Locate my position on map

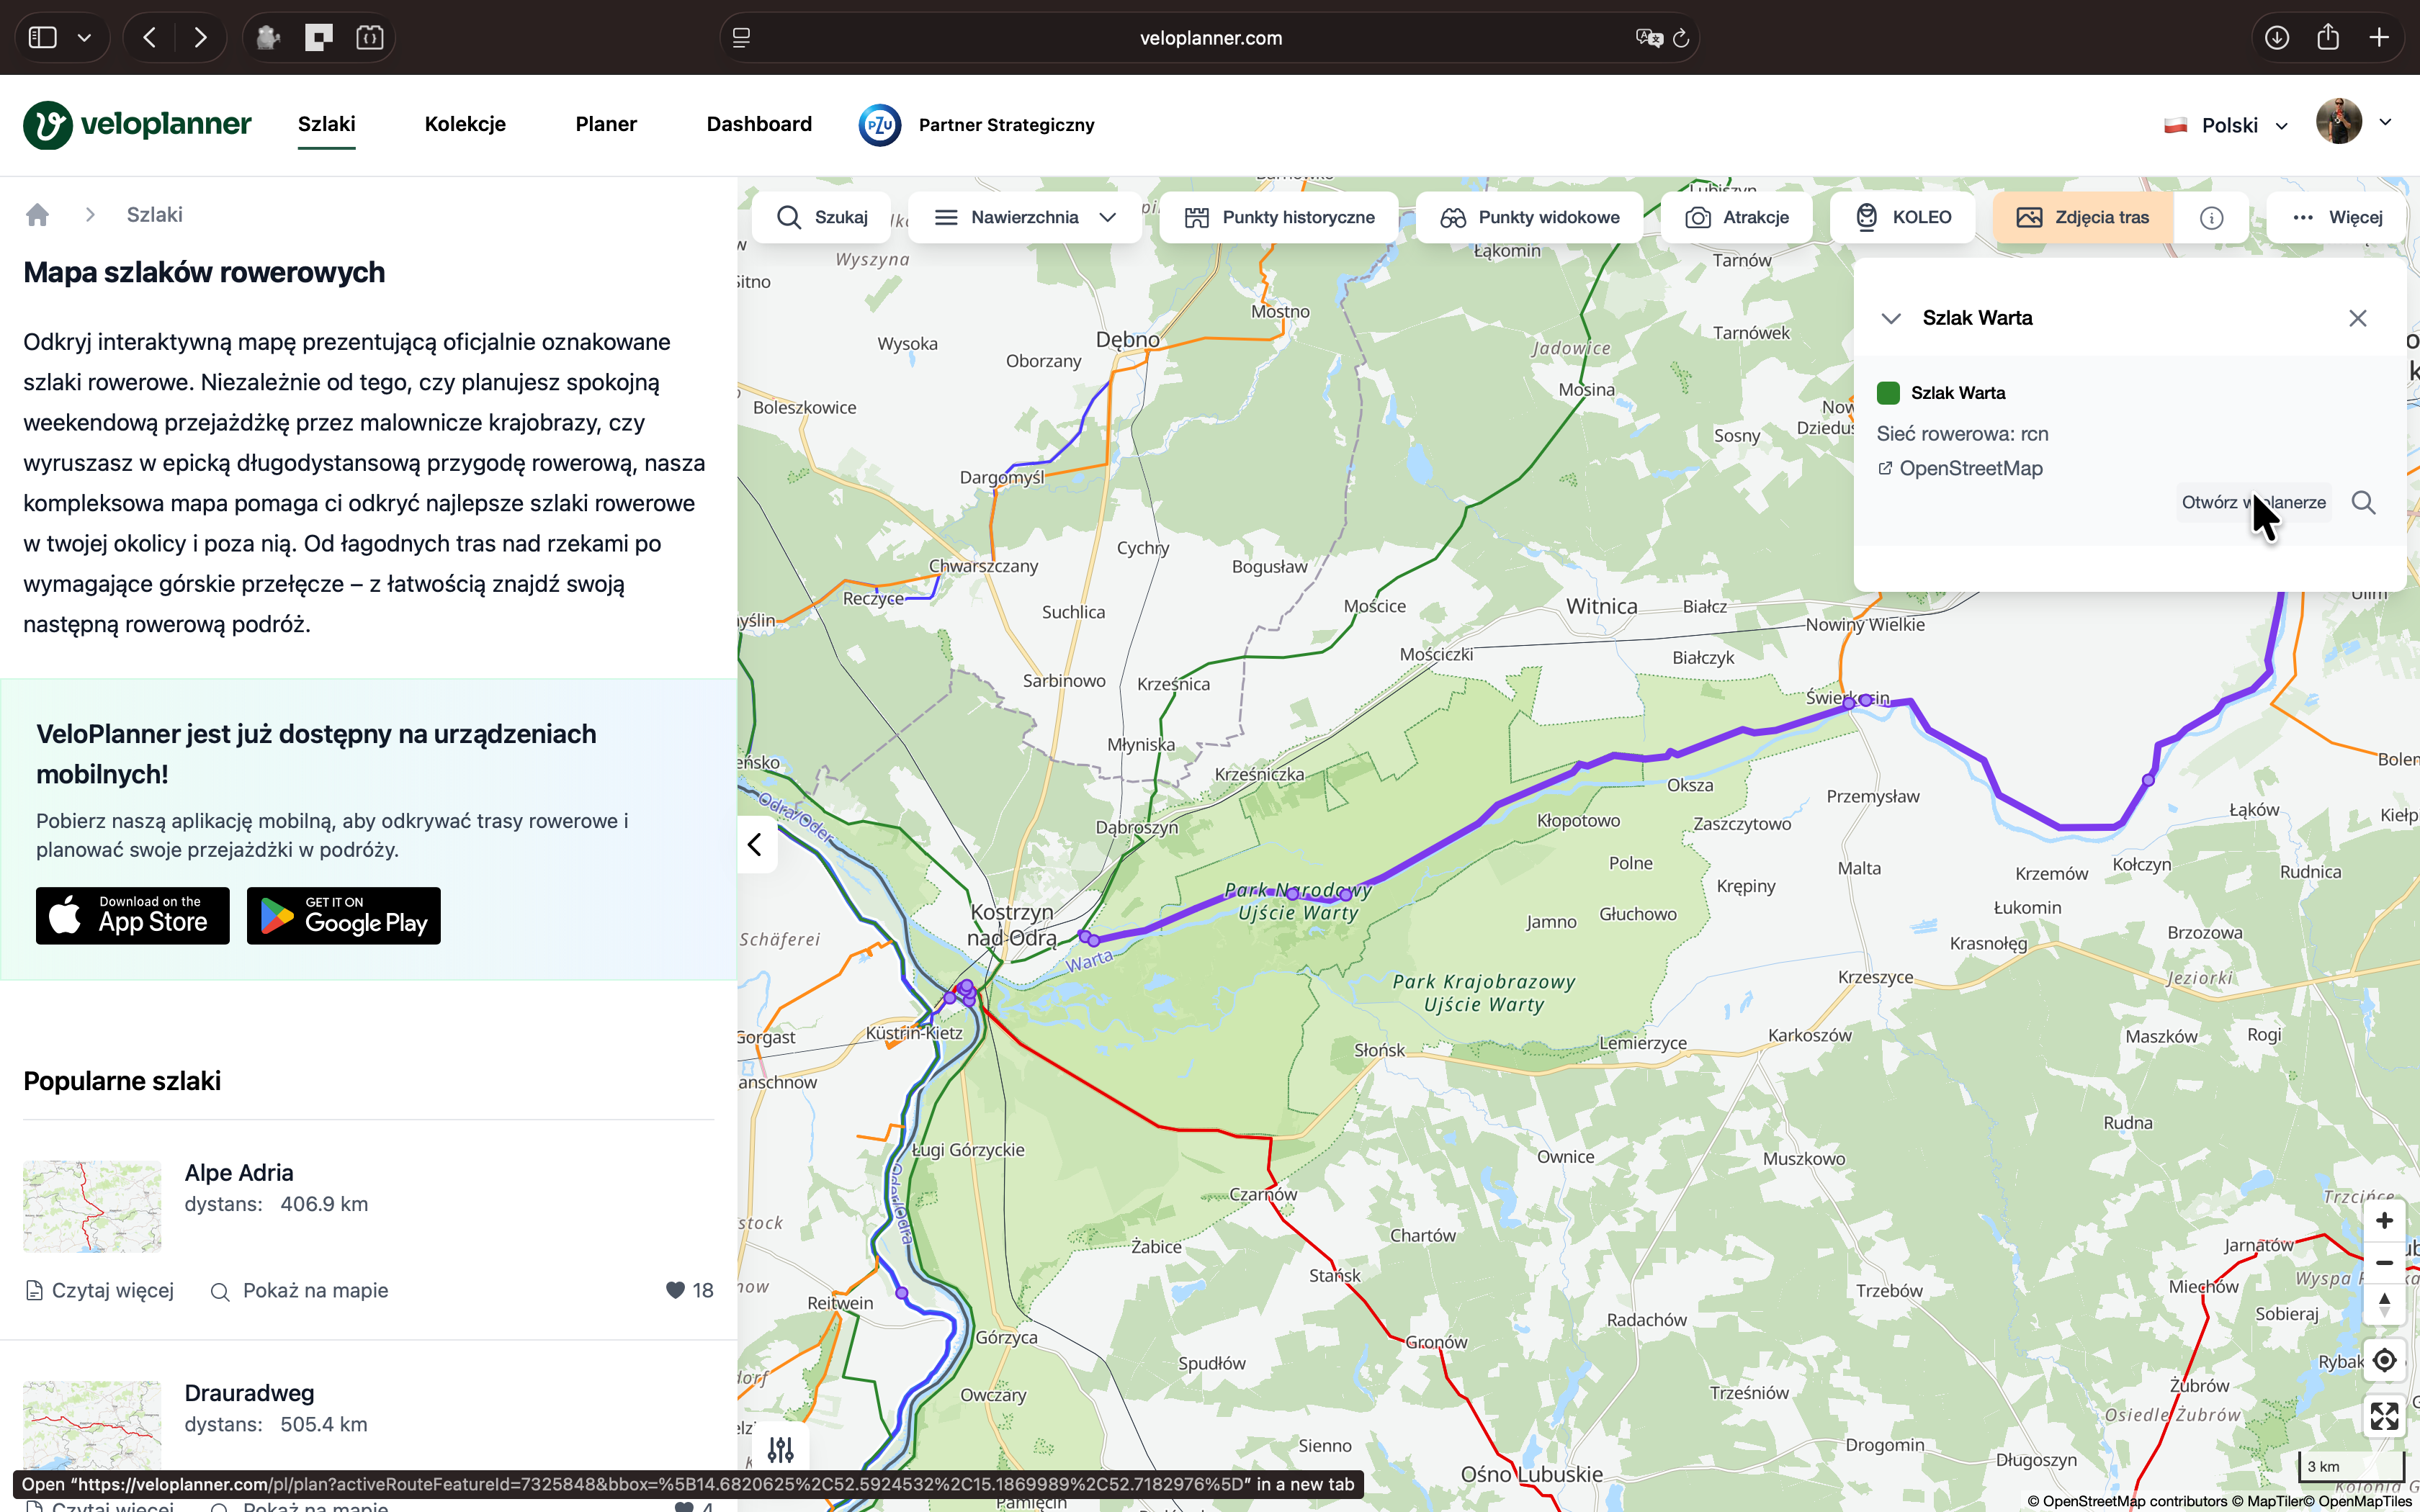coord(2384,1360)
